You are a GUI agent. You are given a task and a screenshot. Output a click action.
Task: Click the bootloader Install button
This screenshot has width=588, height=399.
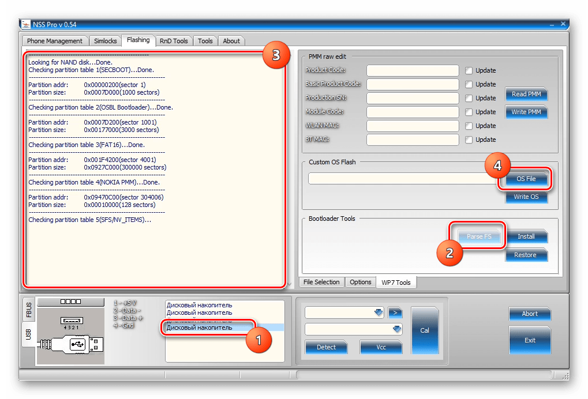tap(526, 236)
